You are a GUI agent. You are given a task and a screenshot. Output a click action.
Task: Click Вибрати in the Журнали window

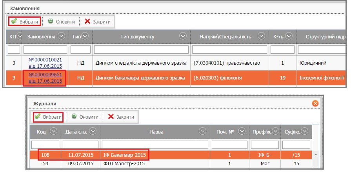48,117
